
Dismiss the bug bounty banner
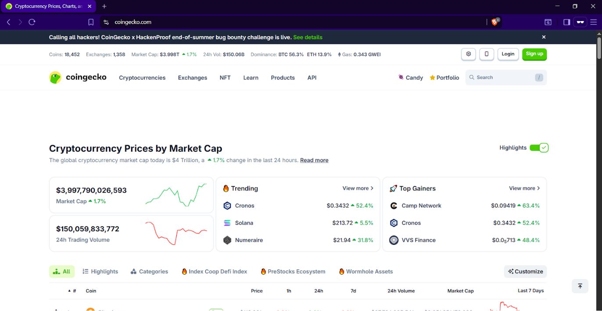point(544,37)
